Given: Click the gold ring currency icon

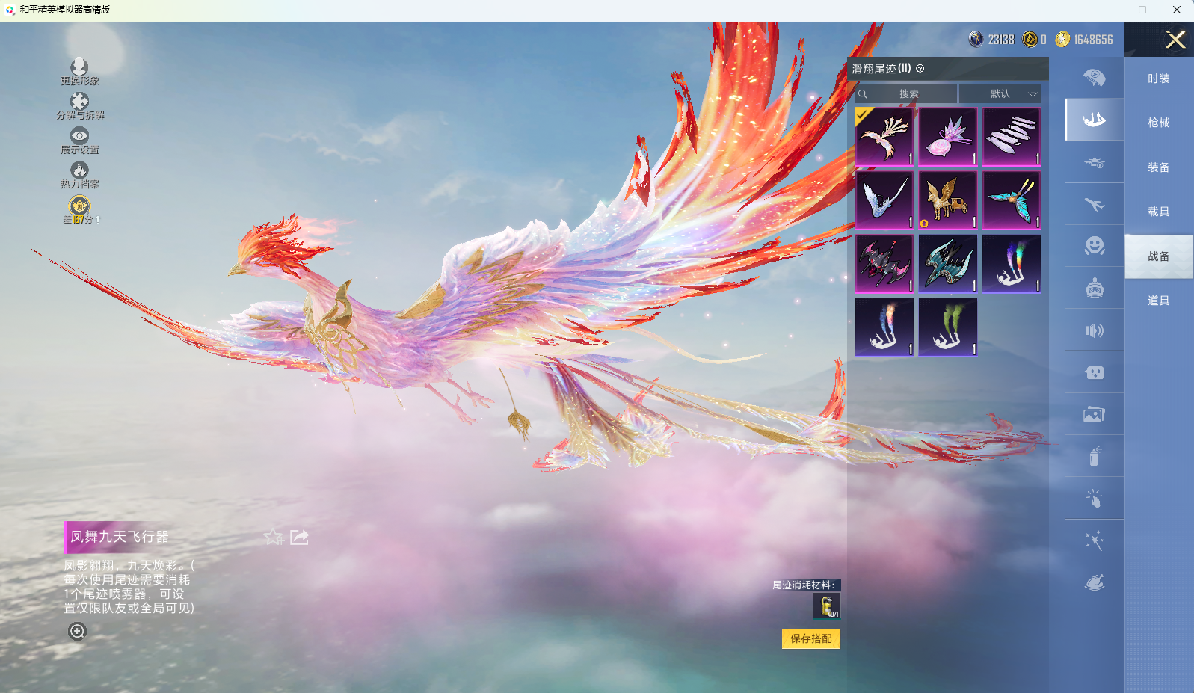Looking at the screenshot, I should 1030,40.
